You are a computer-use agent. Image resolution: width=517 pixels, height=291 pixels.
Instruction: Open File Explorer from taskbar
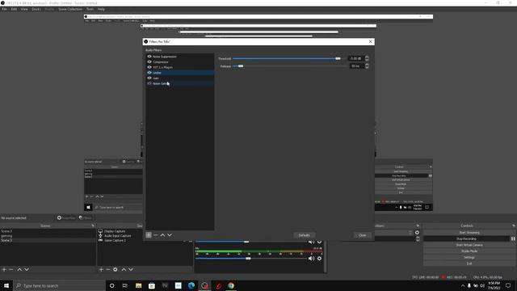138,285
